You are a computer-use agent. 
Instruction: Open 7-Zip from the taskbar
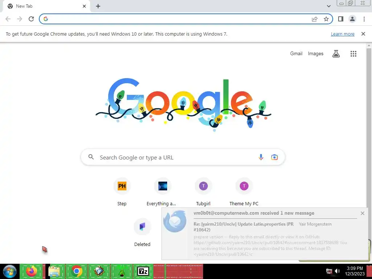[143, 271]
